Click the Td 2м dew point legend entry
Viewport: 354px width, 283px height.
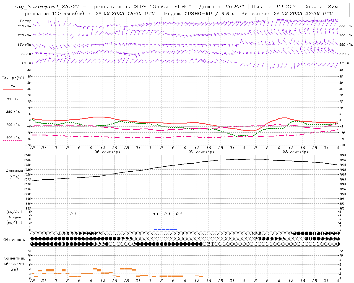13,99
